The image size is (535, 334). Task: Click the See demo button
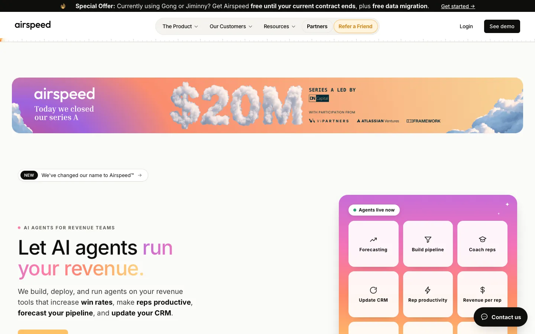[502, 26]
